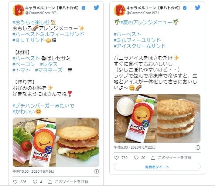Like the left tweet with 226 likes

click(x=16, y=182)
